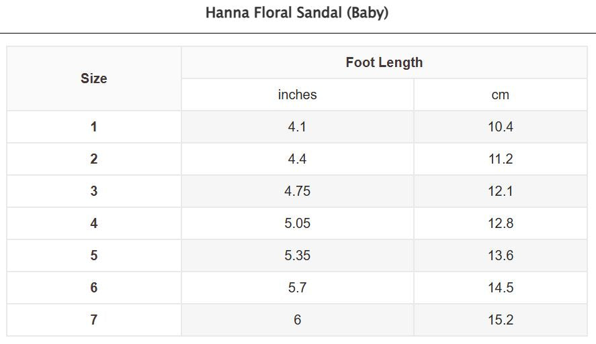Click the 15.2 cm cell
This screenshot has width=596, height=344.
click(501, 320)
